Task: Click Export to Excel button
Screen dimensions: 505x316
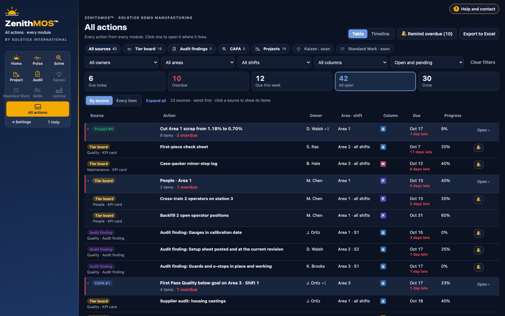Action: point(479,34)
